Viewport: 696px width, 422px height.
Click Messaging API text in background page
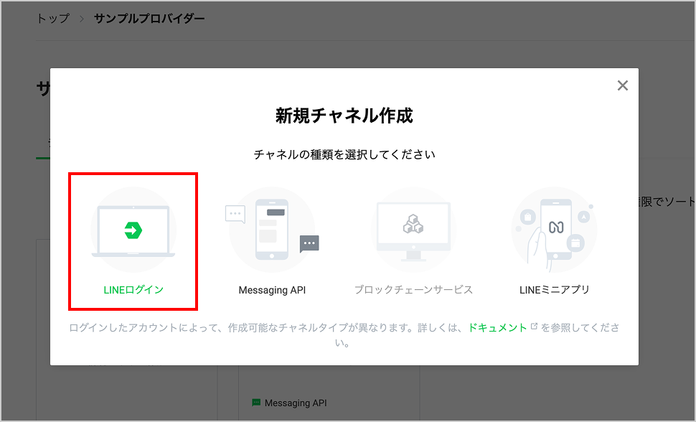(x=296, y=403)
